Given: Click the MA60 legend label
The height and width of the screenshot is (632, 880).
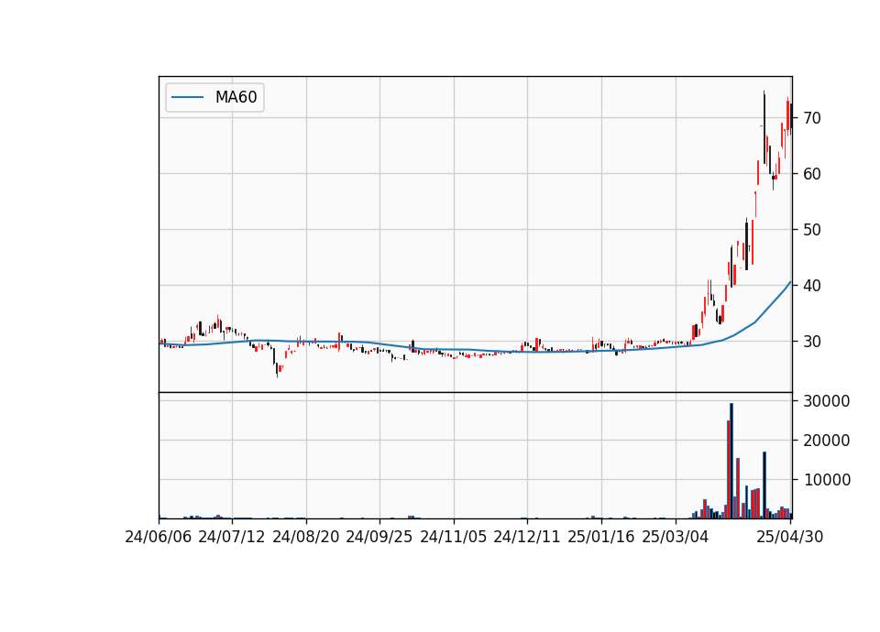Looking at the screenshot, I should 236,98.
